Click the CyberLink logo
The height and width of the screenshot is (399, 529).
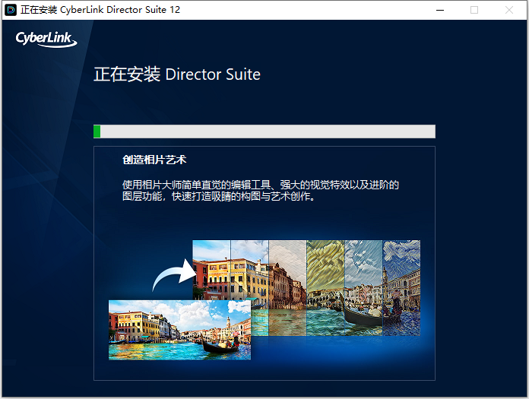click(46, 39)
